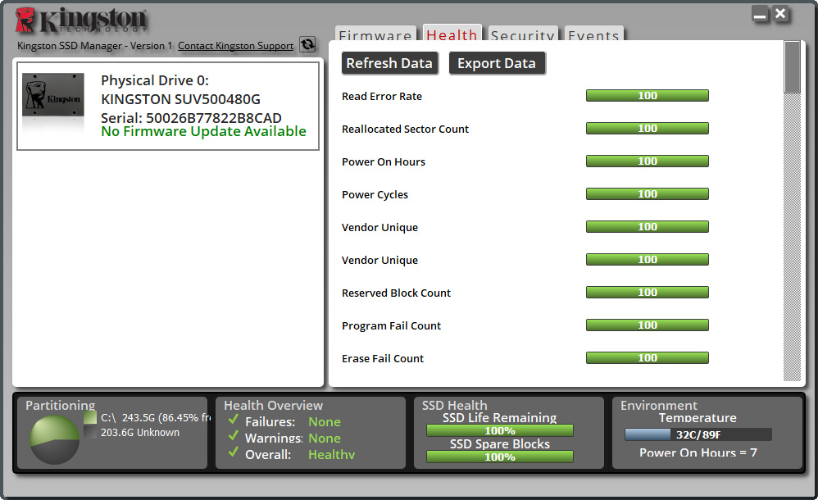Click the Failures green checkmark icon
The height and width of the screenshot is (500, 818).
(234, 421)
